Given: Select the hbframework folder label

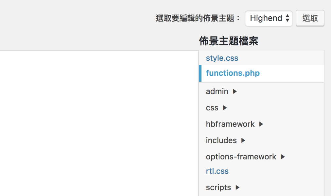Looking at the screenshot, I should 230,124.
